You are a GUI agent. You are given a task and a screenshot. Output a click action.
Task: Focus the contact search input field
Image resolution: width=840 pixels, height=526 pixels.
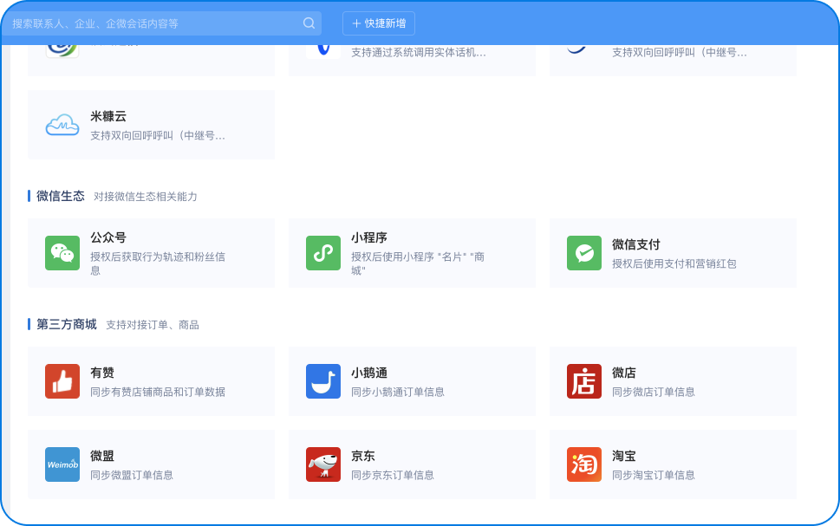[161, 23]
